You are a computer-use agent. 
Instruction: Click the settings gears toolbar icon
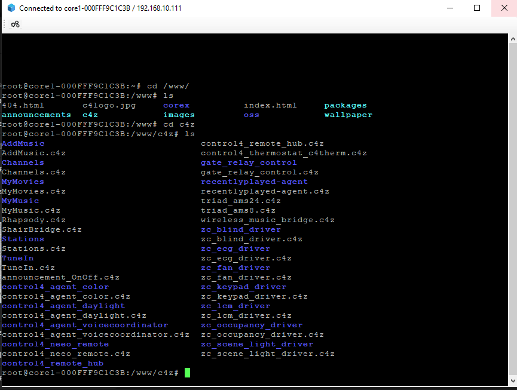[15, 24]
